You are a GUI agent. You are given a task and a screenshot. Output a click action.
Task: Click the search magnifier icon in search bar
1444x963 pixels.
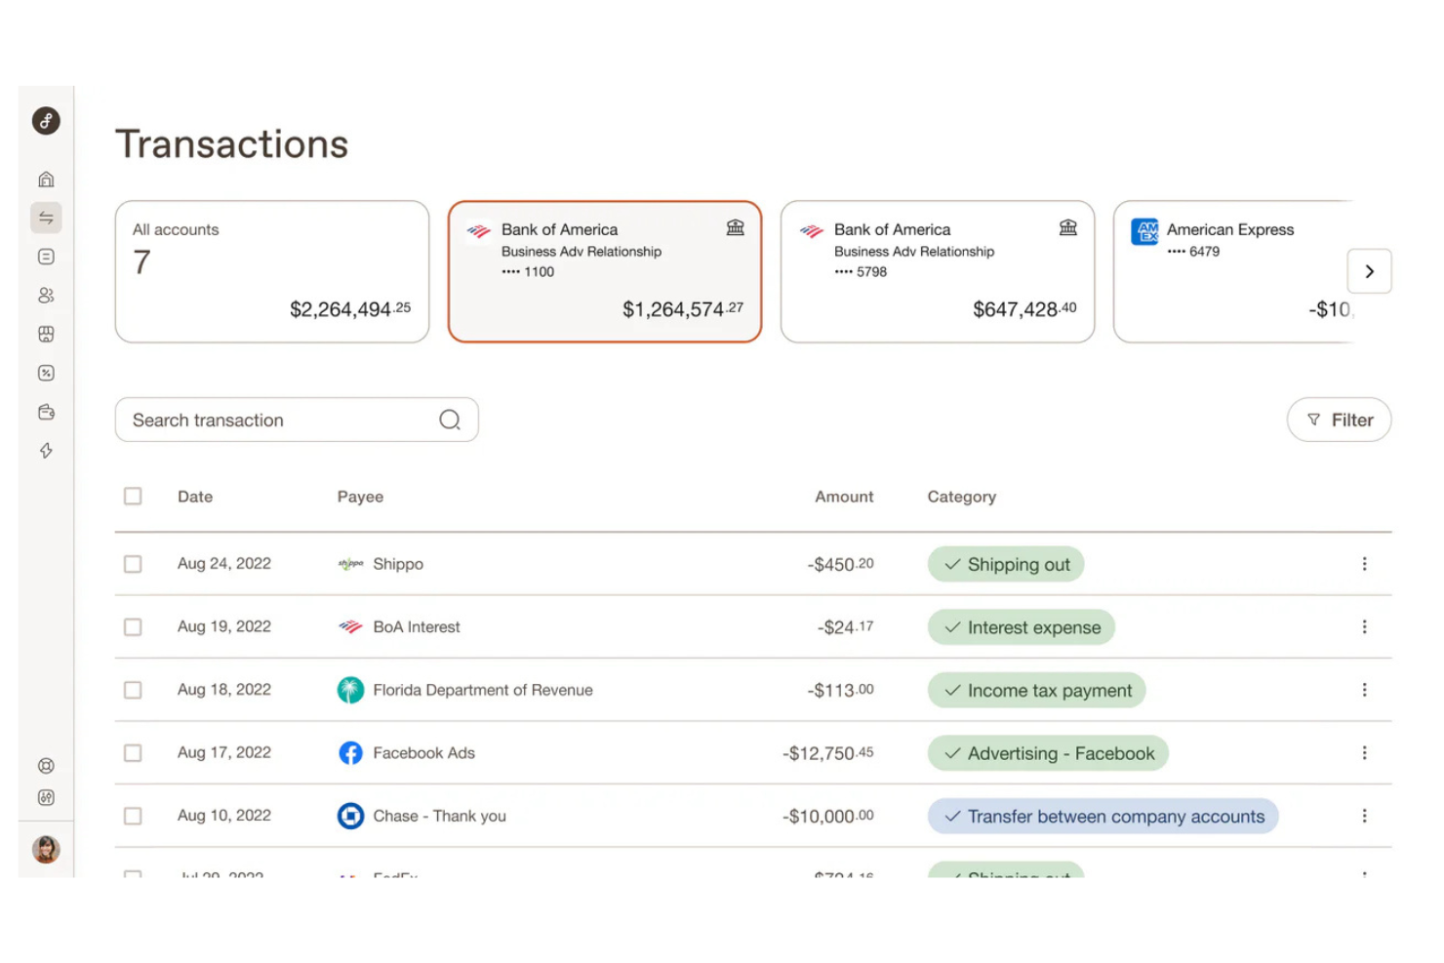pyautogui.click(x=450, y=420)
